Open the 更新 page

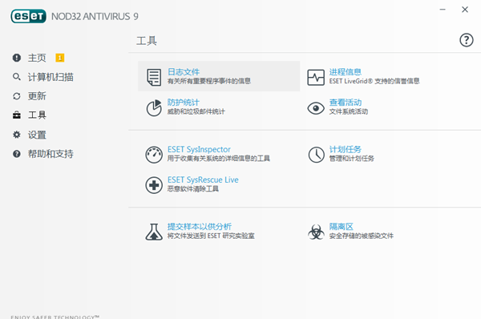(37, 96)
